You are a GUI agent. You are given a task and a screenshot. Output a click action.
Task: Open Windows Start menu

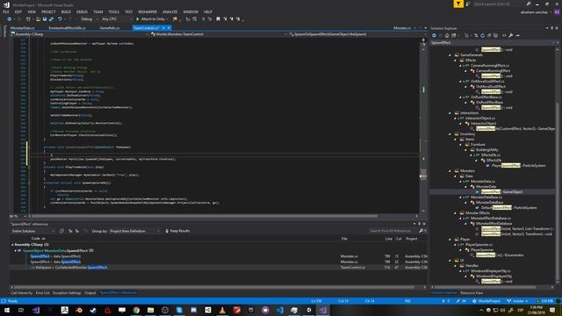coord(7,310)
